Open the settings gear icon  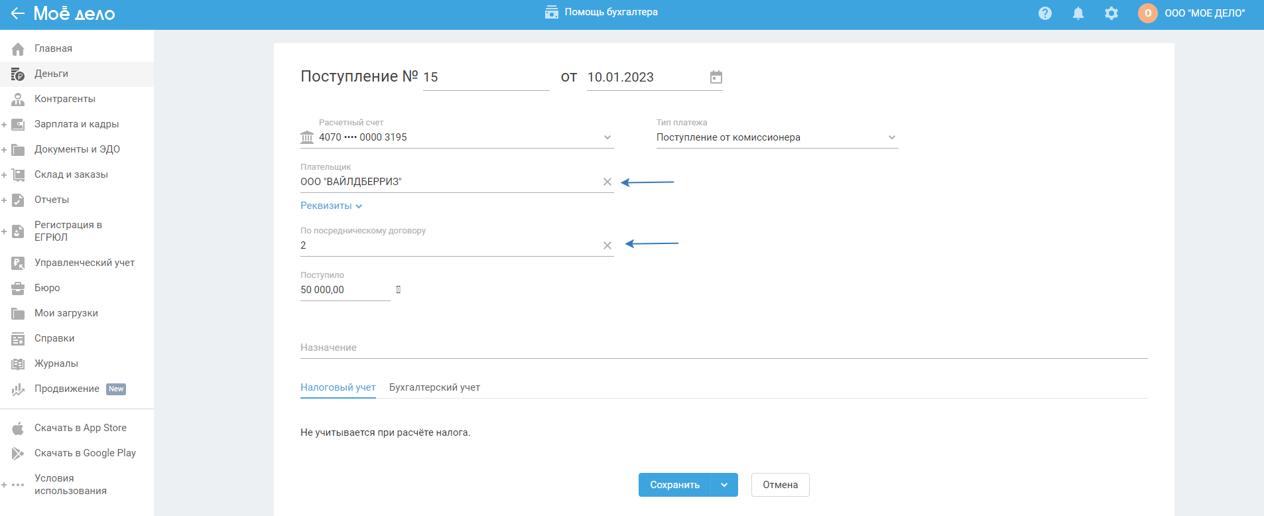[1111, 13]
